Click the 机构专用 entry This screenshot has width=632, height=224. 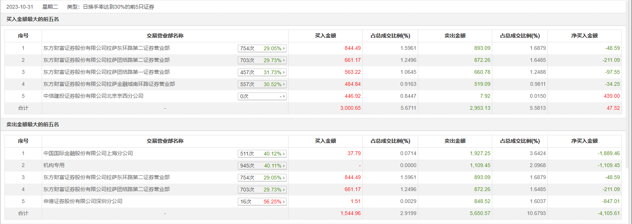click(x=54, y=165)
